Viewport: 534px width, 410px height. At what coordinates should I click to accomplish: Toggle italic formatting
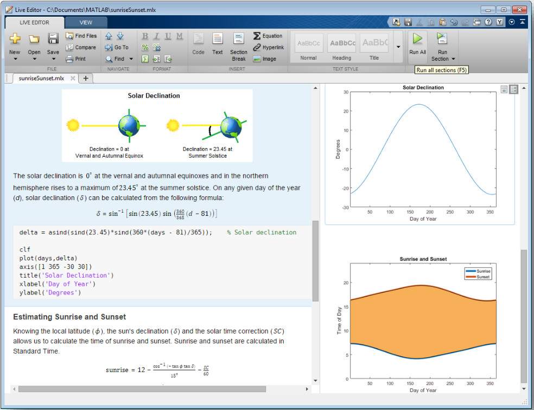156,35
